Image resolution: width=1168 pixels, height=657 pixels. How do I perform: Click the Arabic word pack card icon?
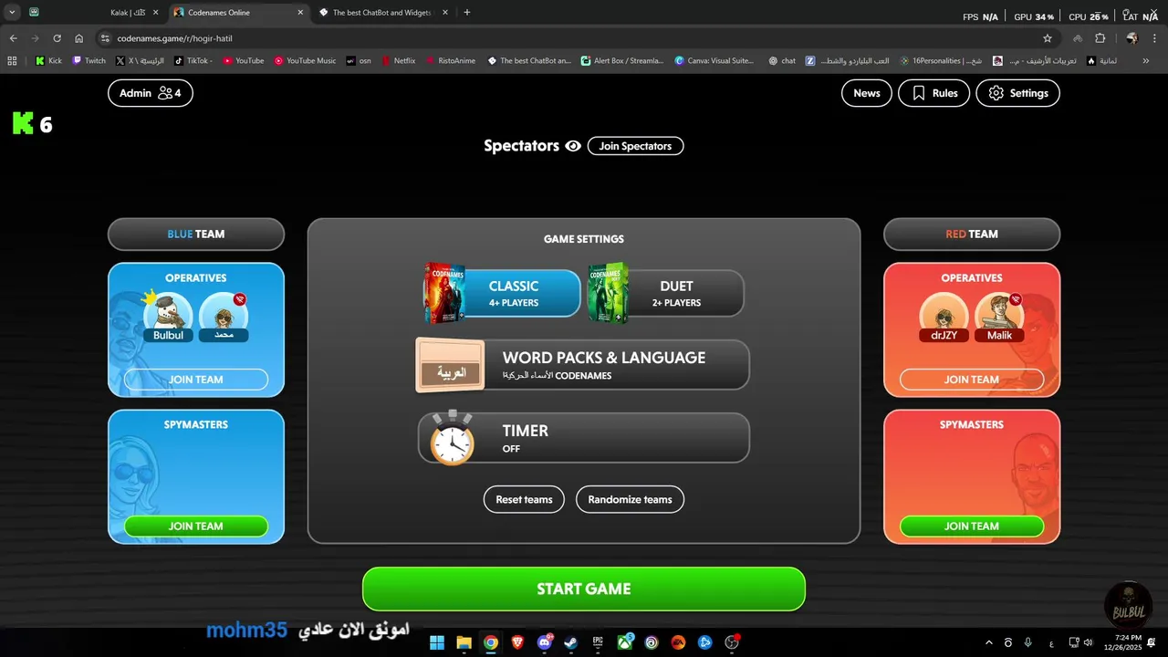point(451,365)
